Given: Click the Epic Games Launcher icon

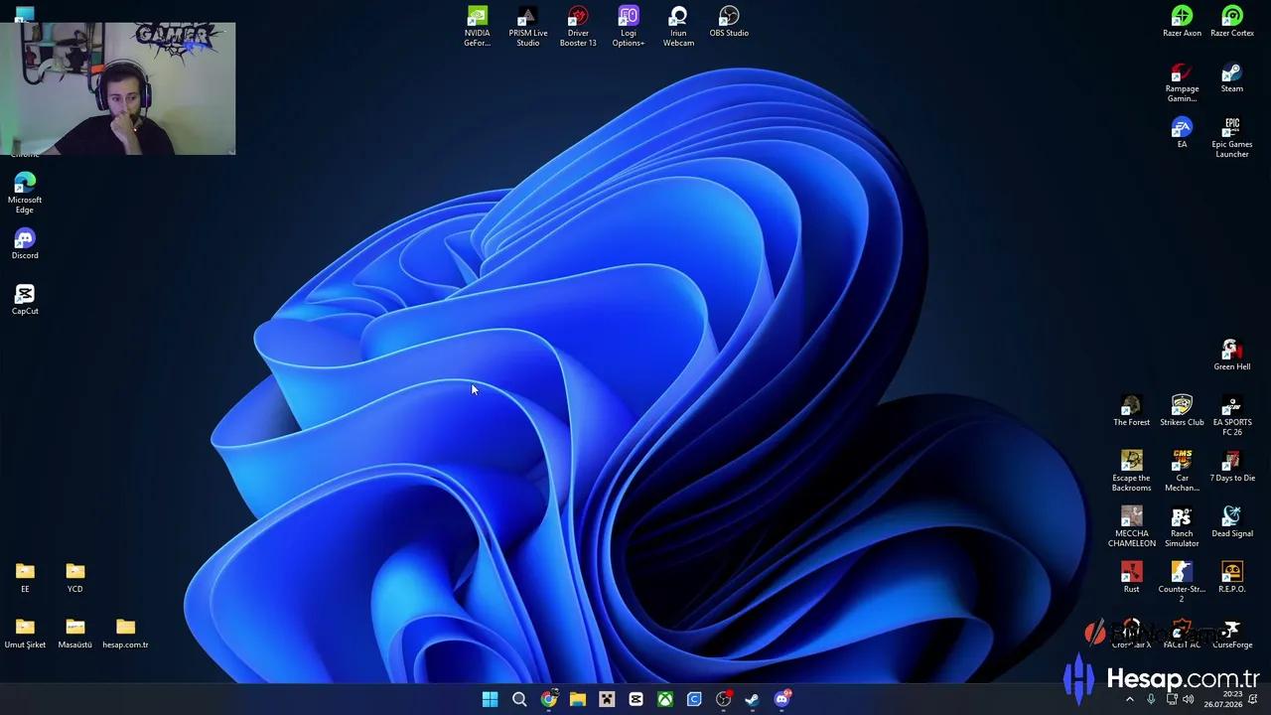Looking at the screenshot, I should [x=1231, y=138].
